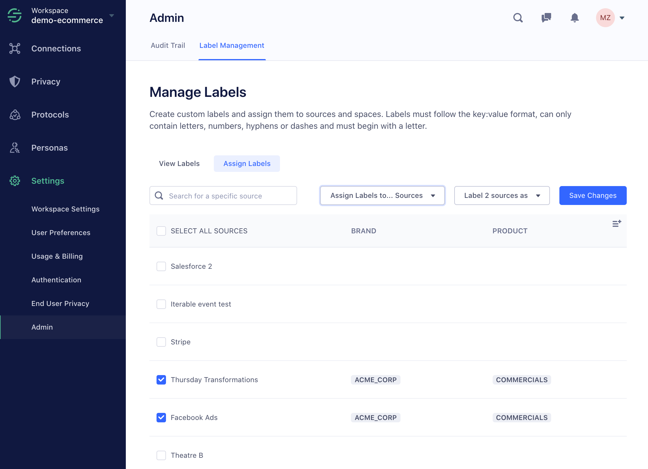Check the Select All Sources checkbox
Image resolution: width=648 pixels, height=469 pixels.
coord(161,231)
